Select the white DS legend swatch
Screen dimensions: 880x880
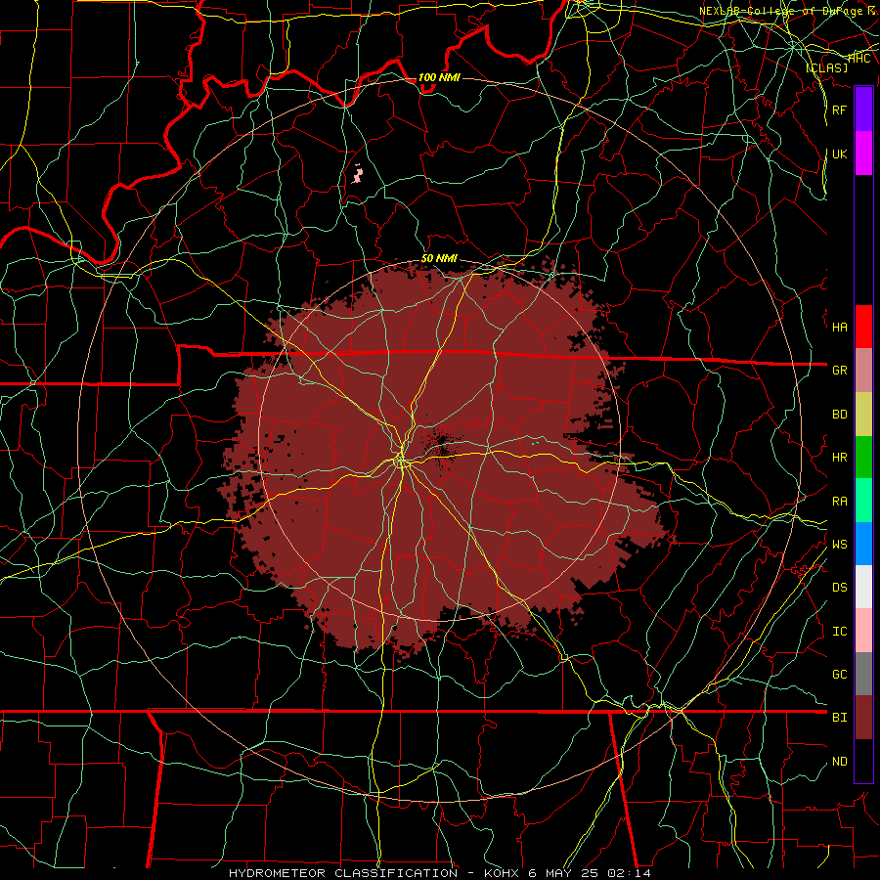point(863,587)
